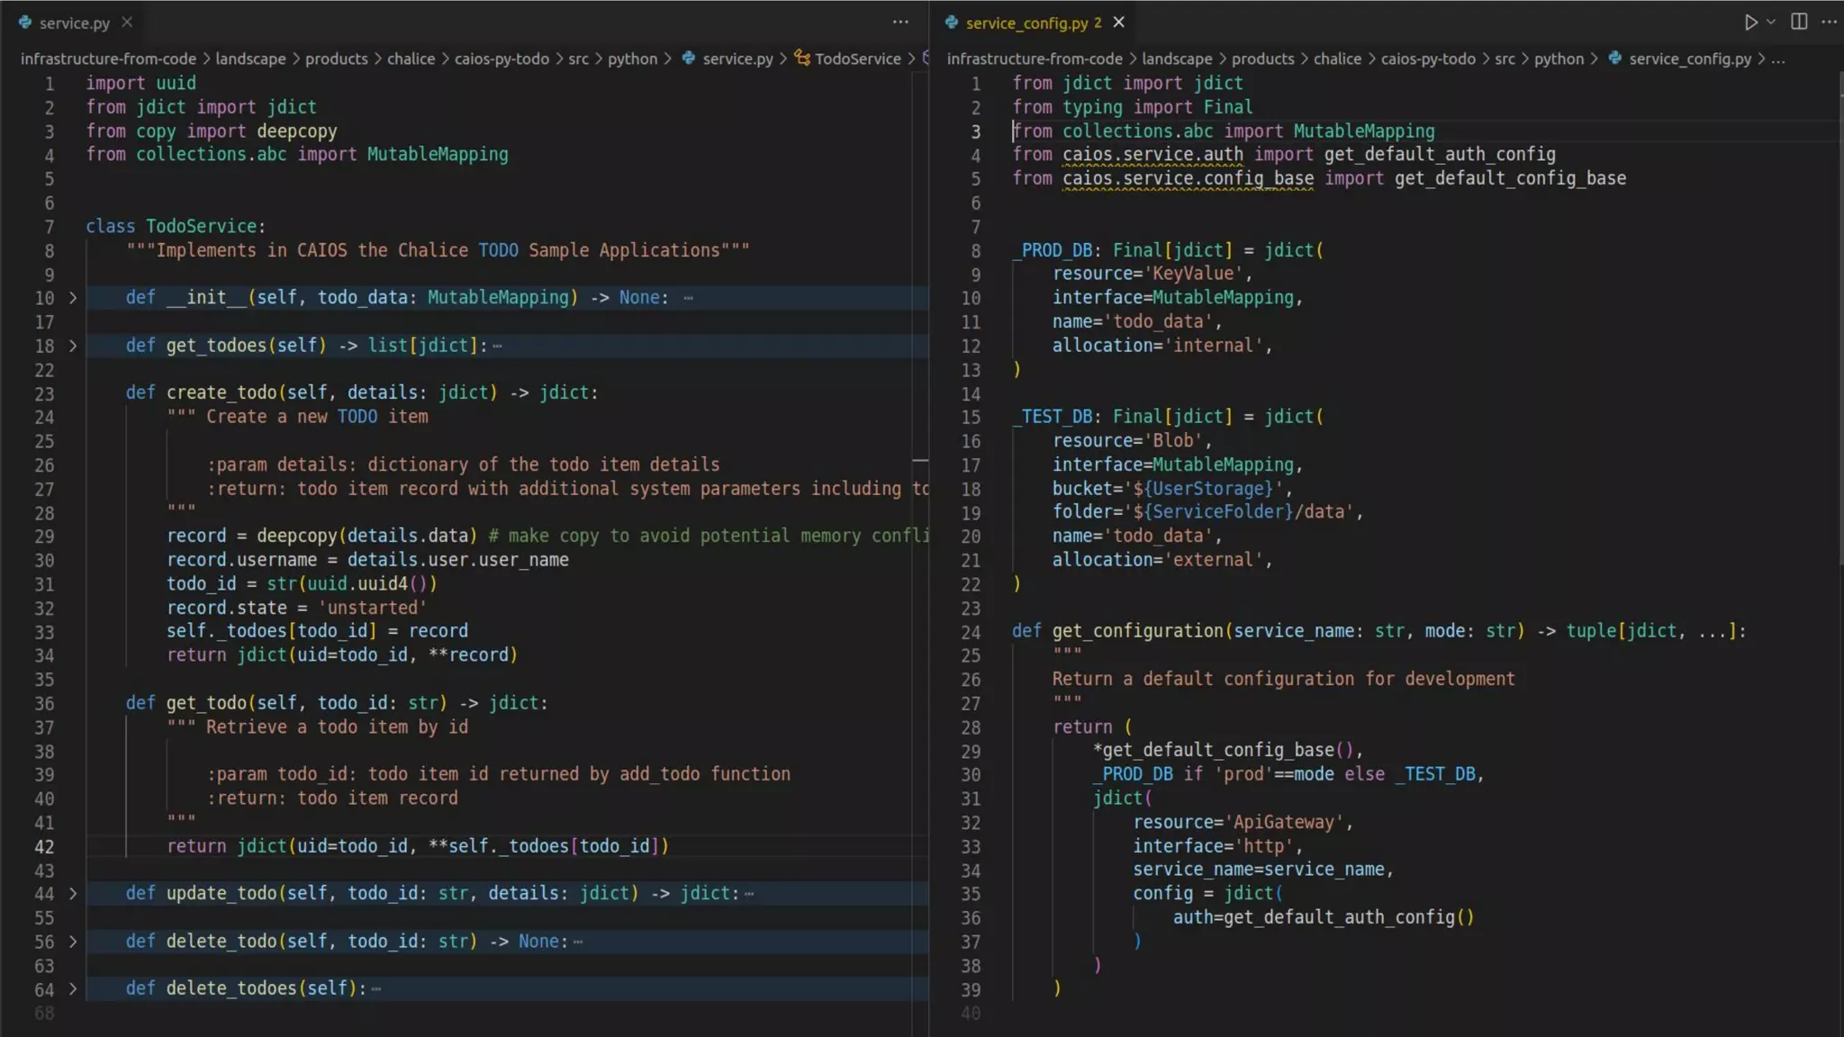
Task: Open left editor More Actions ellipsis
Action: click(x=900, y=23)
